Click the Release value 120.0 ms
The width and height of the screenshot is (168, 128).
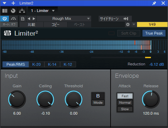tap(151, 113)
